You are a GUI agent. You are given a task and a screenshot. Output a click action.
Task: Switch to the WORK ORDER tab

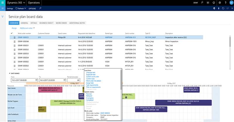click(61, 23)
